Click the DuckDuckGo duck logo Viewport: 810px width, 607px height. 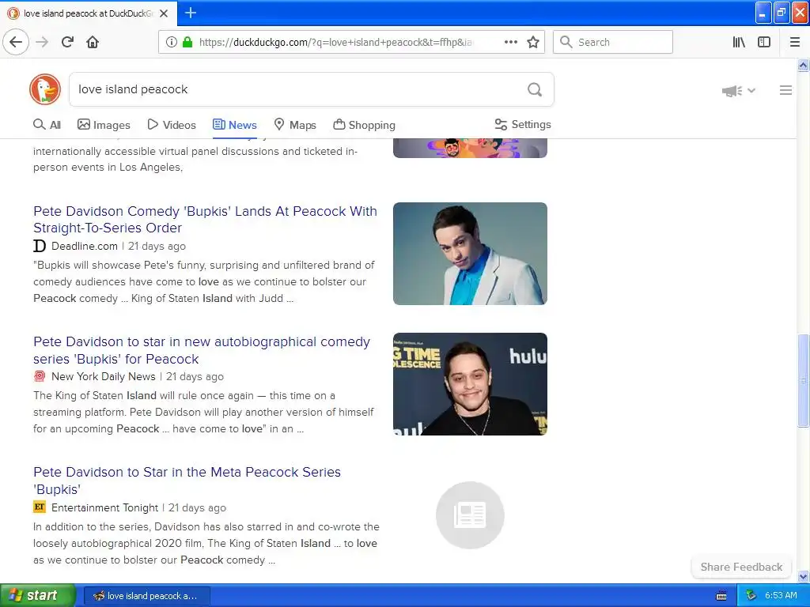(x=45, y=89)
